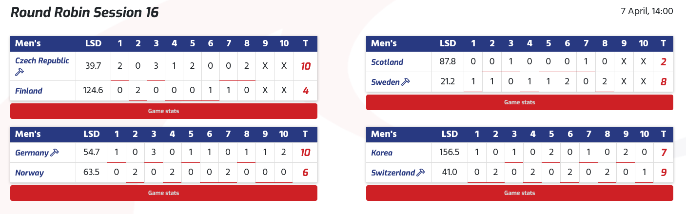Image resolution: width=686 pixels, height=214 pixels.
Task: Show Game stats for Korea vs Switzerland
Action: click(519, 193)
